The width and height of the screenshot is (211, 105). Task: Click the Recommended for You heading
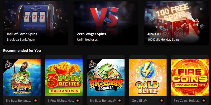22,50
